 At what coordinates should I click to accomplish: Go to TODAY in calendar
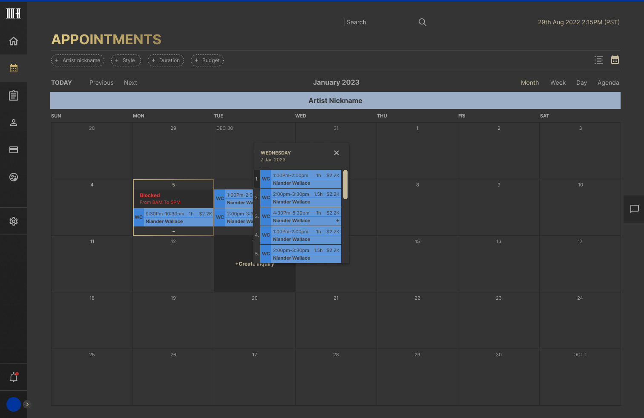point(62,83)
